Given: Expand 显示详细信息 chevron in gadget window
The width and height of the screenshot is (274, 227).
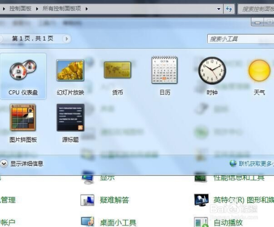Looking at the screenshot, I should [4, 164].
